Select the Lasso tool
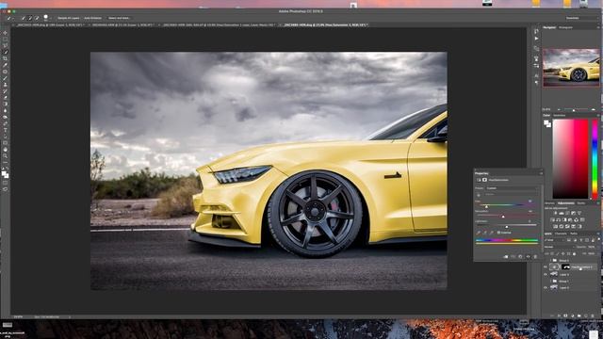 pyautogui.click(x=5, y=45)
